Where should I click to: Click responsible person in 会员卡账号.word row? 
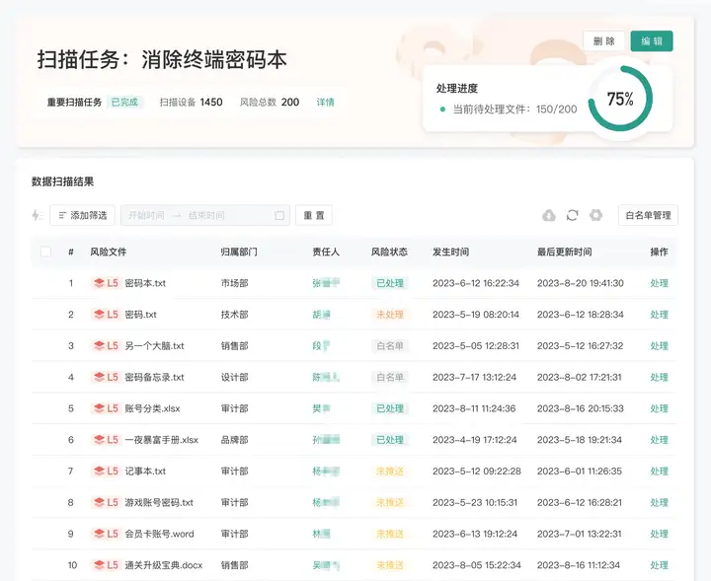click(321, 534)
